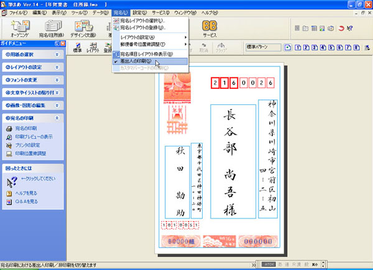
Task: Open the 設定 menu in the menu bar
Action: [x=140, y=12]
